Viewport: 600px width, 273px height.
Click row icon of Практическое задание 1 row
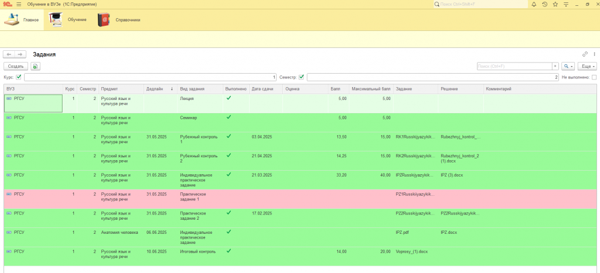coord(9,194)
